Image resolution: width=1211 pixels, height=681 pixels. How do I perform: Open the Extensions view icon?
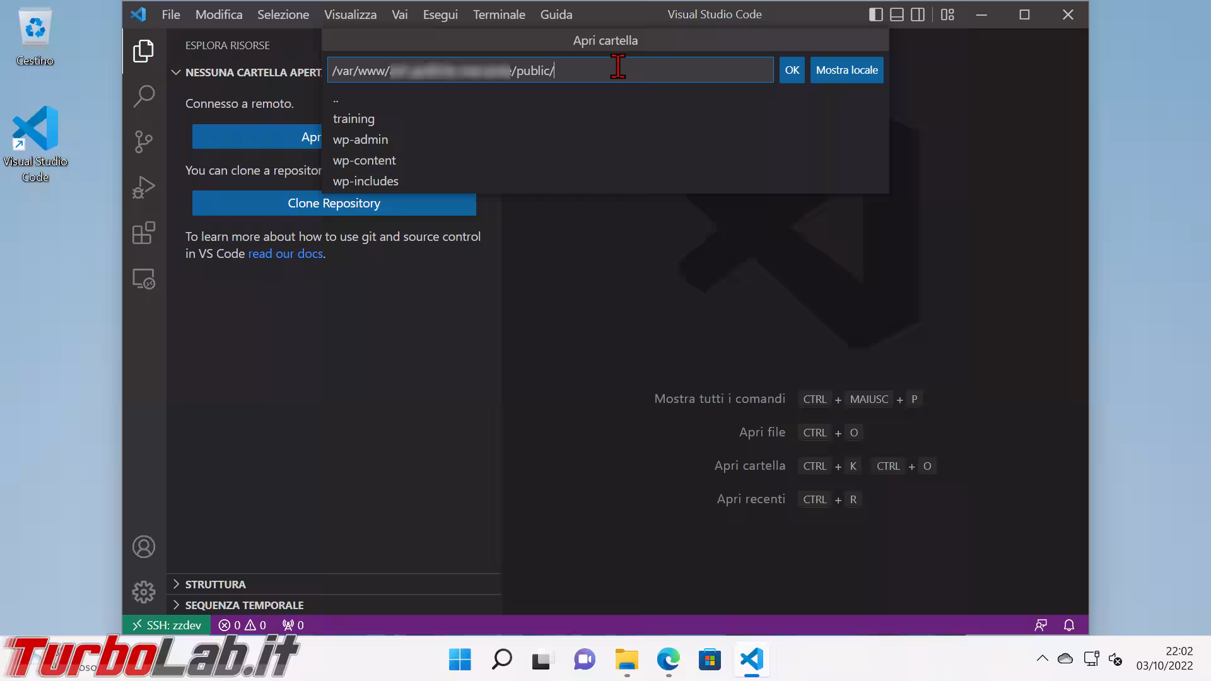144,233
